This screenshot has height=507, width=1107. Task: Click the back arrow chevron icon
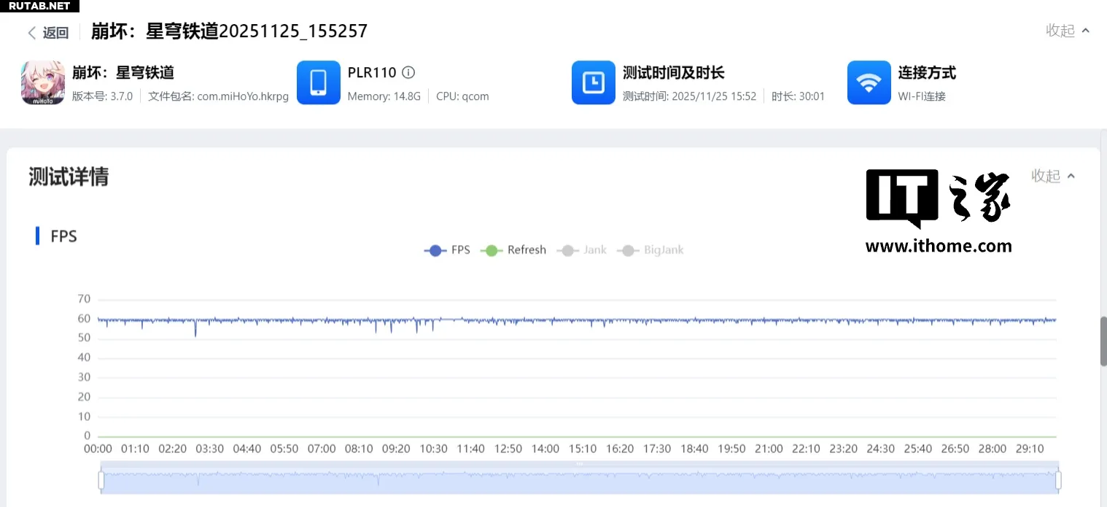(32, 33)
